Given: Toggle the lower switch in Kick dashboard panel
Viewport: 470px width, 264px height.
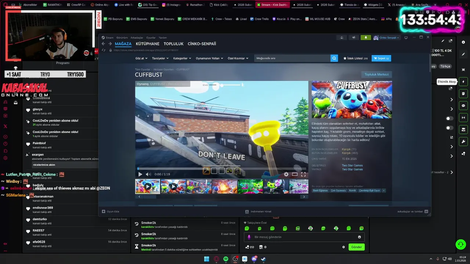Looking at the screenshot, I should [x=449, y=128].
